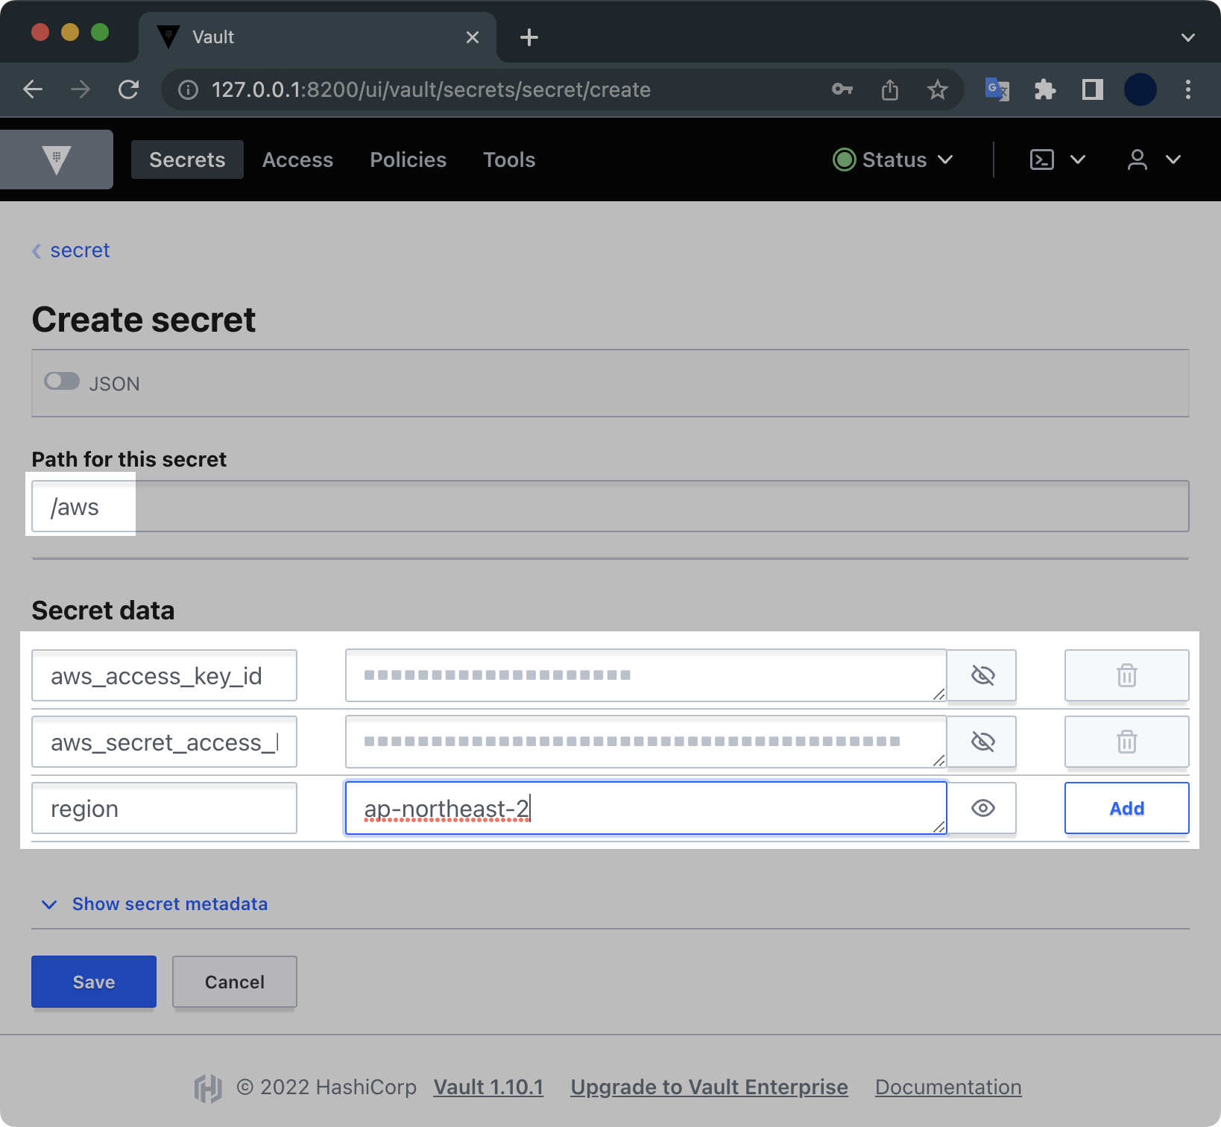1221x1127 pixels.
Task: Delete the aws_secret_access_key row with trash icon
Action: pyautogui.click(x=1126, y=742)
